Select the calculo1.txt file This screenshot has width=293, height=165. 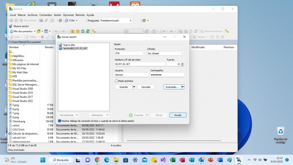tap(19, 138)
